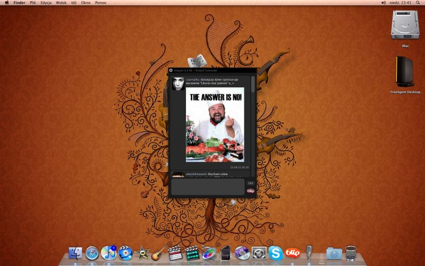425x266 pixels.
Task: Open the Okno menu
Action: coord(86,3)
